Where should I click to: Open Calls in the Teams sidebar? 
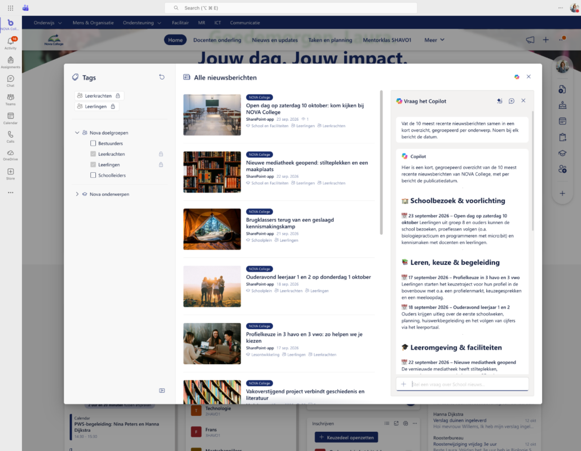pyautogui.click(x=10, y=137)
